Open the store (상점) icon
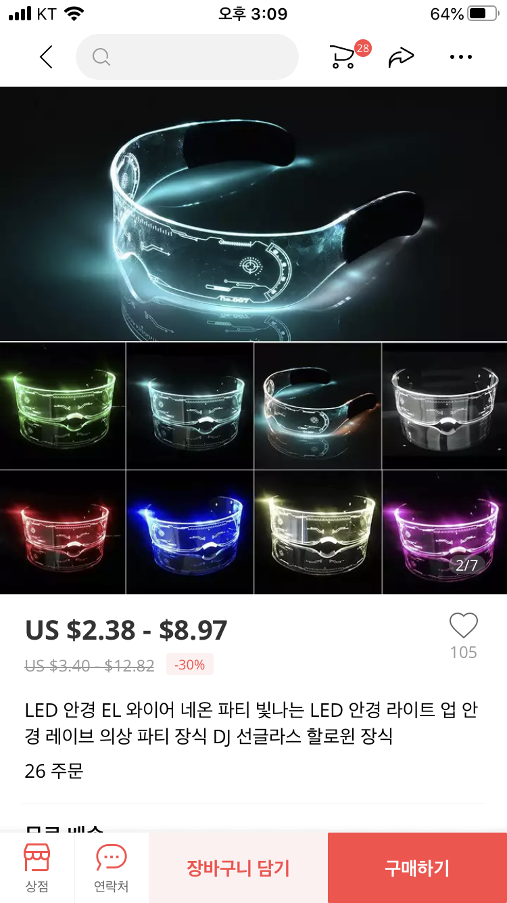The width and height of the screenshot is (507, 903). click(37, 868)
